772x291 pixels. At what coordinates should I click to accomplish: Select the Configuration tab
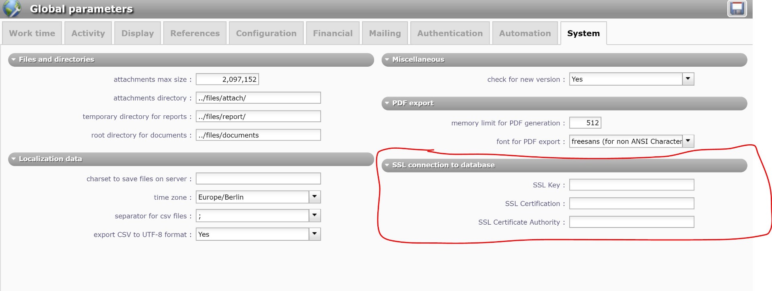point(266,33)
